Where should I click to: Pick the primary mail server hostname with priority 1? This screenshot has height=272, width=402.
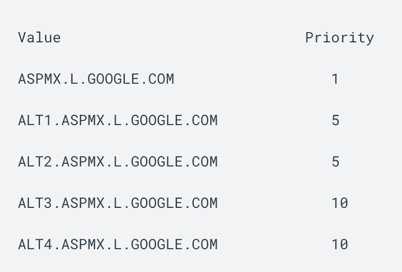click(x=96, y=79)
